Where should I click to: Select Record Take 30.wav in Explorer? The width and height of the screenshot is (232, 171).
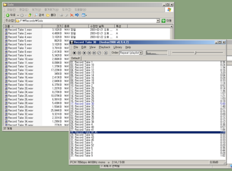point(21,111)
